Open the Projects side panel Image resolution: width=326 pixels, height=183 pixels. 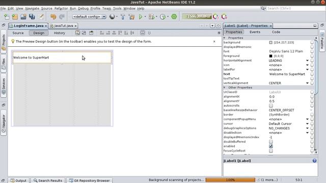pos(4,42)
